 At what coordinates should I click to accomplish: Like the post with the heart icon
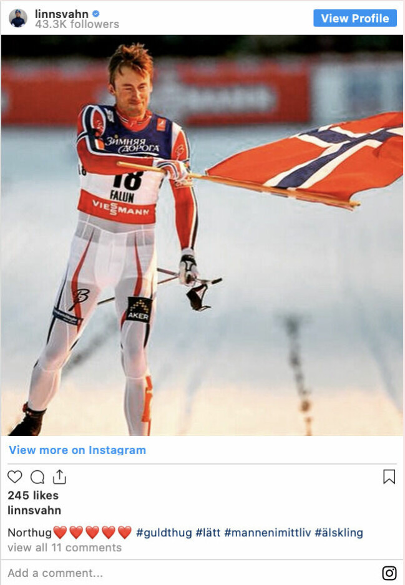click(15, 477)
